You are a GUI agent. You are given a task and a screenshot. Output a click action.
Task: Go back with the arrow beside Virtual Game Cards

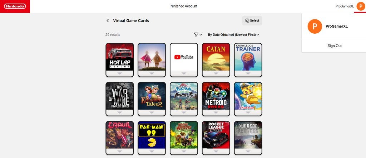click(108, 20)
